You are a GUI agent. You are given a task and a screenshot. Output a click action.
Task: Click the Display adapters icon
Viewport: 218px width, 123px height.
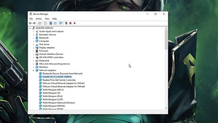pyautogui.click(x=37, y=47)
